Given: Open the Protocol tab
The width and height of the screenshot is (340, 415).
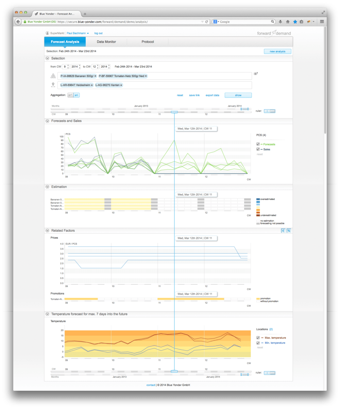Looking at the screenshot, I should (x=148, y=42).
